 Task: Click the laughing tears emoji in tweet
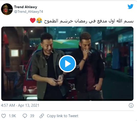pos(39,21)
